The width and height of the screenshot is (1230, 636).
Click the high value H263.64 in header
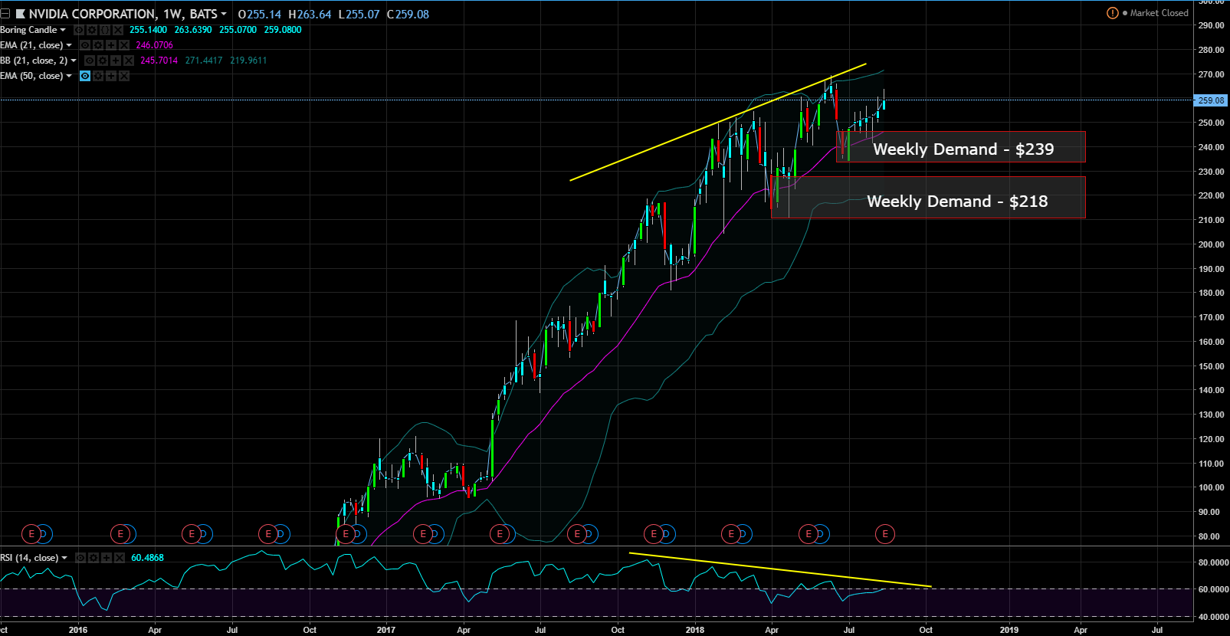(x=310, y=14)
